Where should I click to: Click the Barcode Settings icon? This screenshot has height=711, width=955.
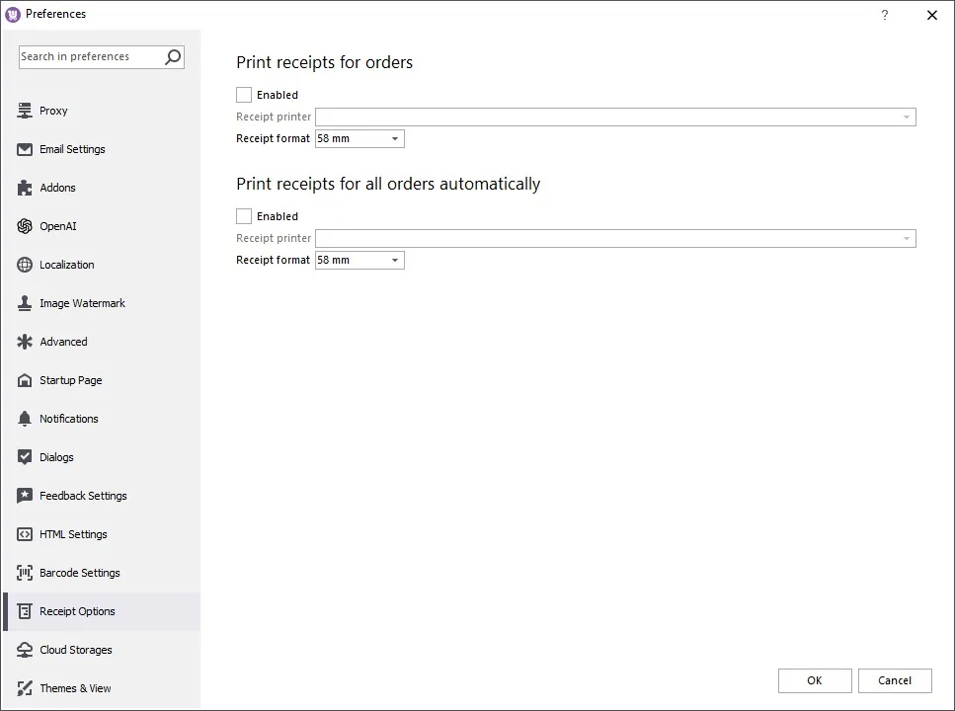[25, 573]
